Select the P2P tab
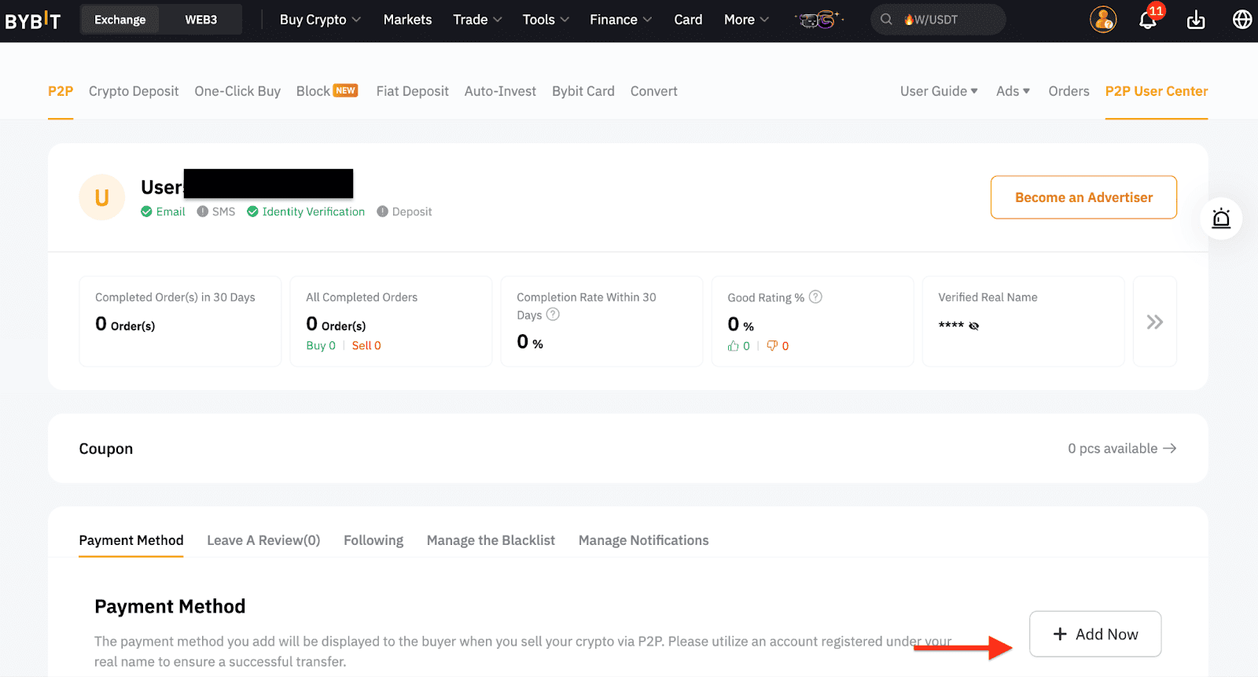Viewport: 1258px width, 677px height. click(x=61, y=91)
